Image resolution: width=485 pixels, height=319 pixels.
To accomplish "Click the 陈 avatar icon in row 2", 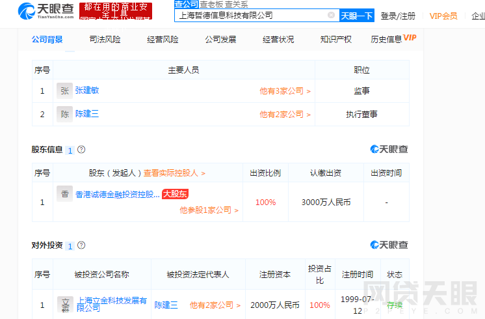I will coord(64,115).
